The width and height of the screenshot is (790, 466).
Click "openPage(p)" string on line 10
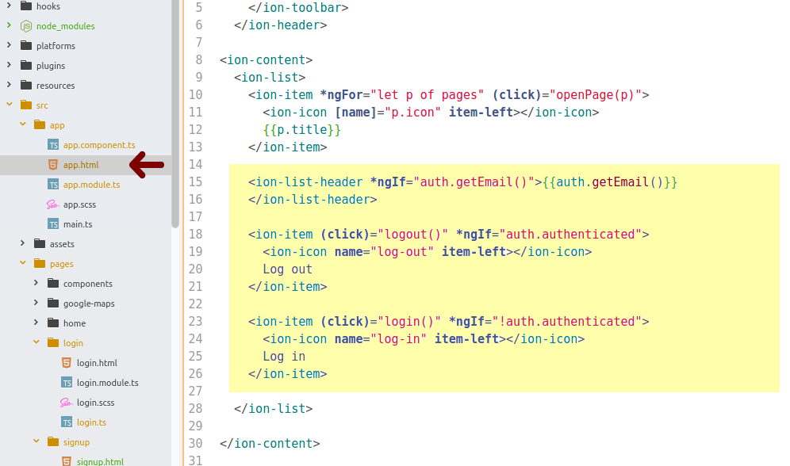click(x=596, y=94)
